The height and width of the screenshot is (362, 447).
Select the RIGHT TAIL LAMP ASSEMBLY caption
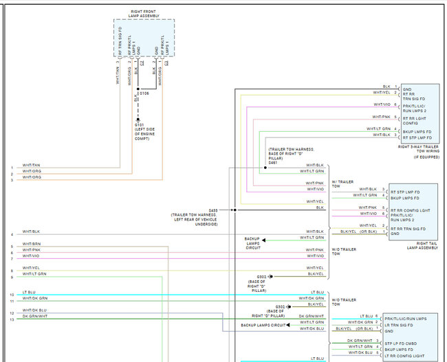[422, 246]
